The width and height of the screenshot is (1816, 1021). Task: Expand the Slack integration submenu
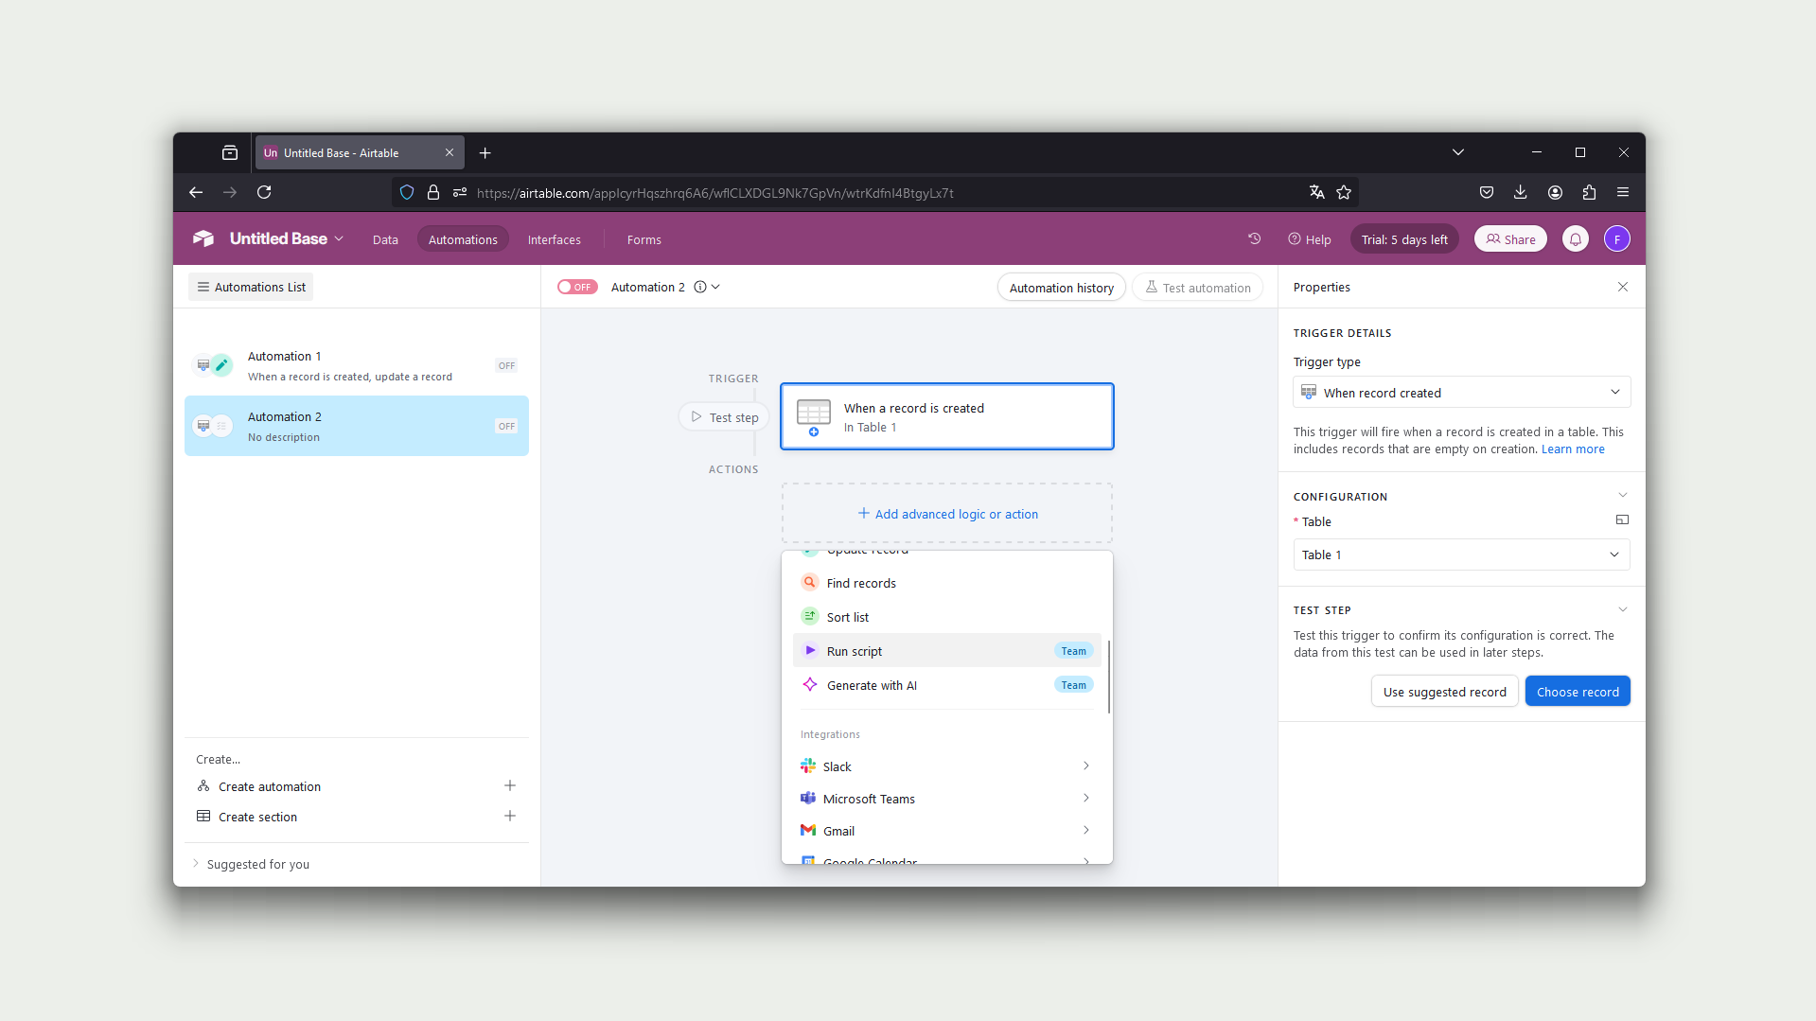coord(1086,766)
